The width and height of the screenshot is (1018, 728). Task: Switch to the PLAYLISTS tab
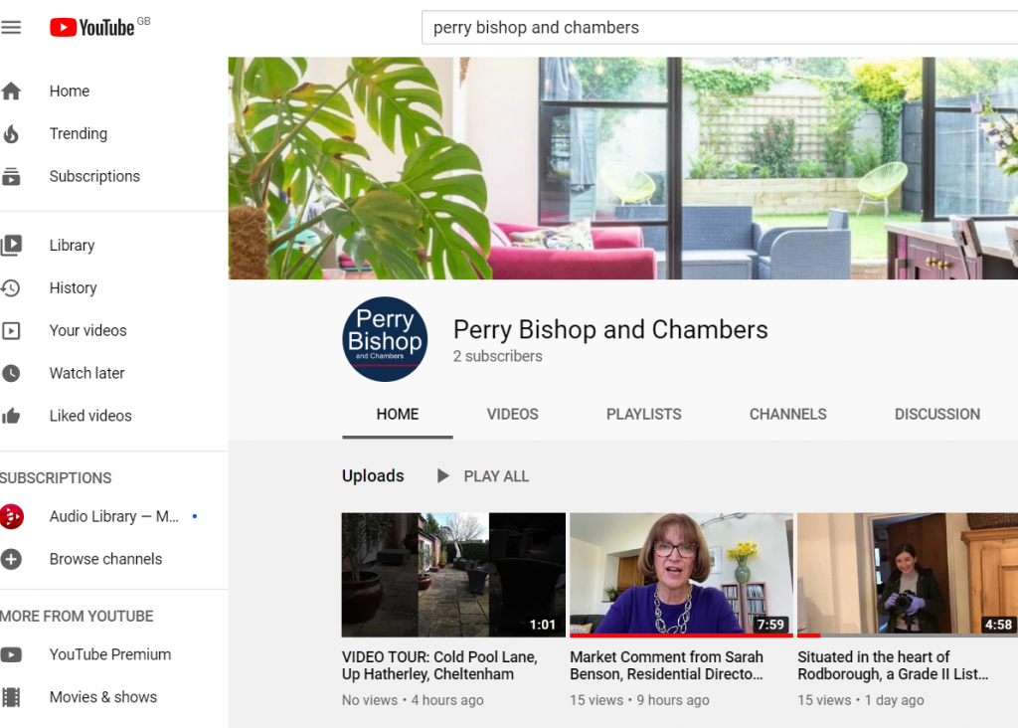643,415
